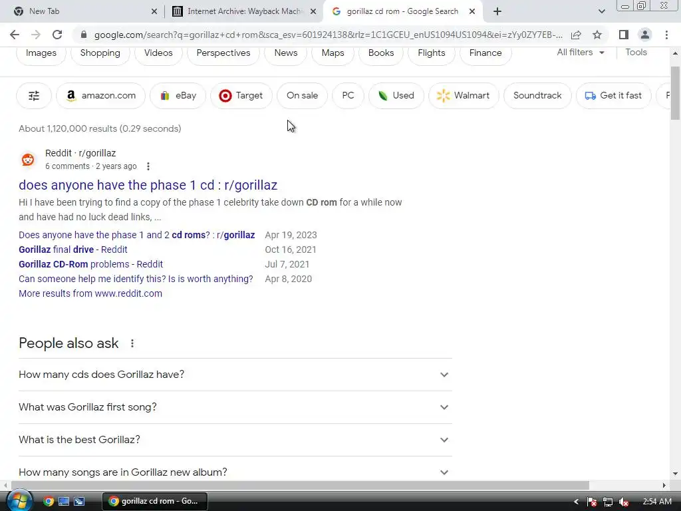Expand 'How many cds does Gorillaz have?'
The image size is (681, 511).
pyautogui.click(x=235, y=375)
